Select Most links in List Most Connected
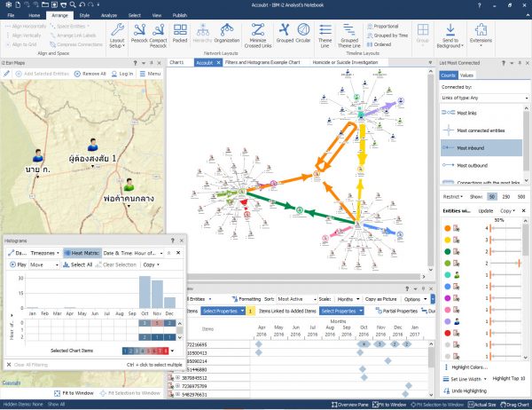The image size is (532, 410). click(481, 113)
